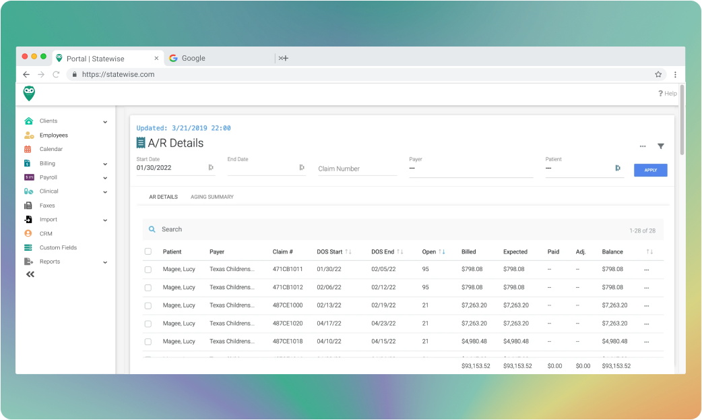This screenshot has height=420, width=702.
Task: Open Custom Fields from the sidebar
Action: pyautogui.click(x=57, y=247)
